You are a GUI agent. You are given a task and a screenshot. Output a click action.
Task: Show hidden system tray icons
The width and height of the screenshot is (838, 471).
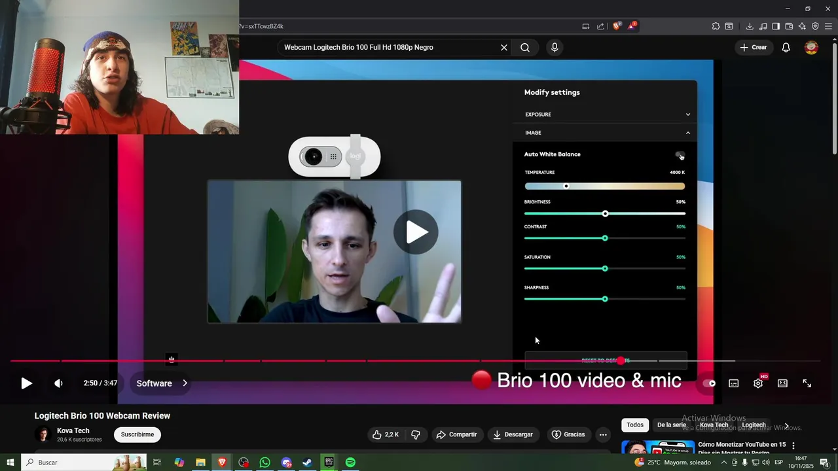coord(724,462)
